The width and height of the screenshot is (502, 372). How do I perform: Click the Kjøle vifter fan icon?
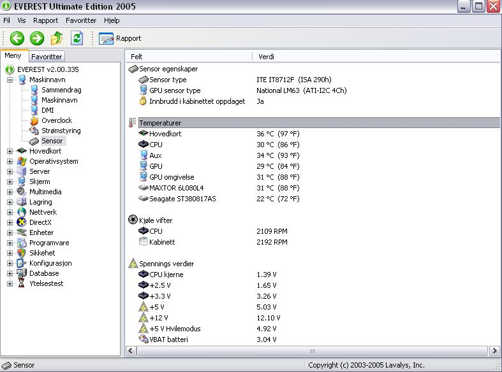133,220
